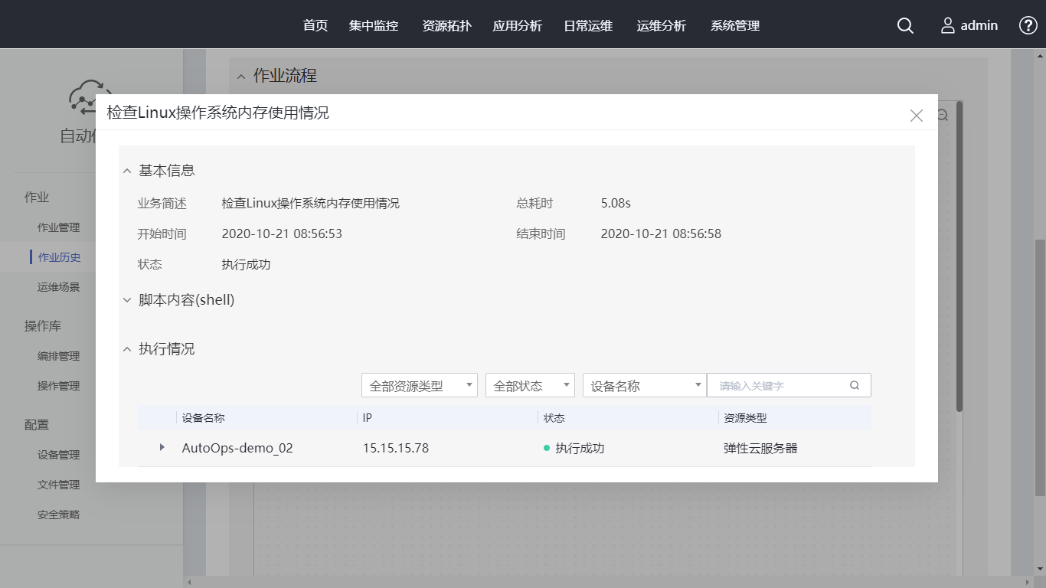Click the help question mark icon

pyautogui.click(x=1028, y=26)
